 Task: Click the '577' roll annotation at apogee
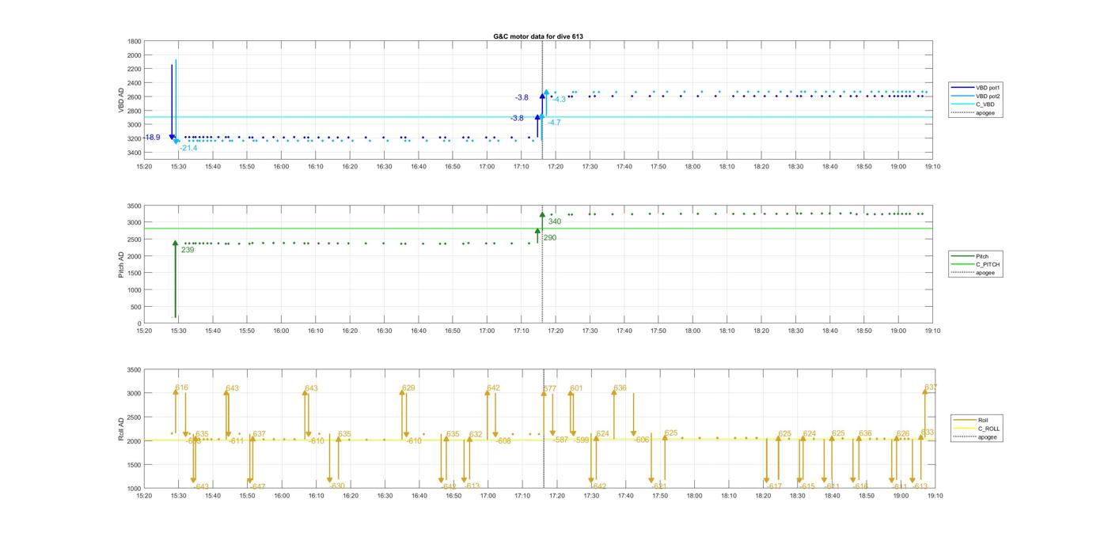(x=550, y=388)
